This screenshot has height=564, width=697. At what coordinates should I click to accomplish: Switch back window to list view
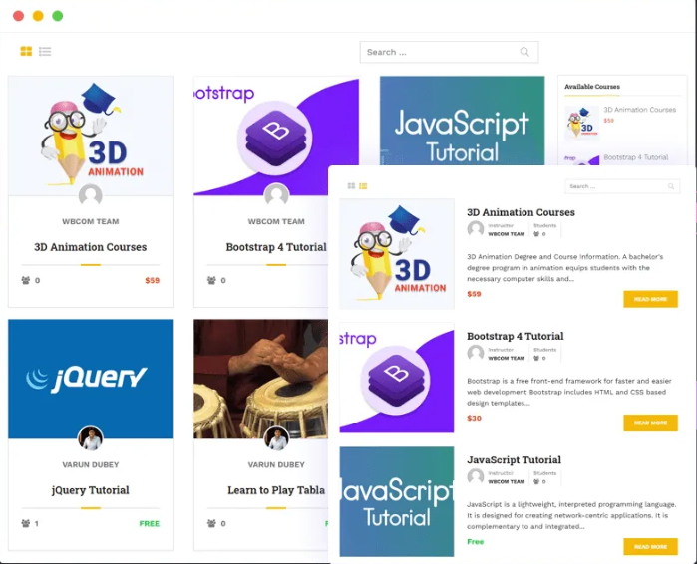coord(45,51)
